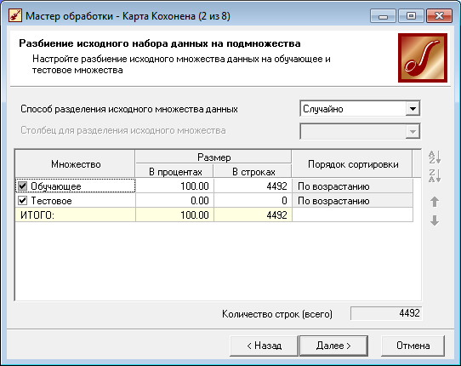
Task: Click the ИТОГО percent value 100.00
Action: click(194, 215)
